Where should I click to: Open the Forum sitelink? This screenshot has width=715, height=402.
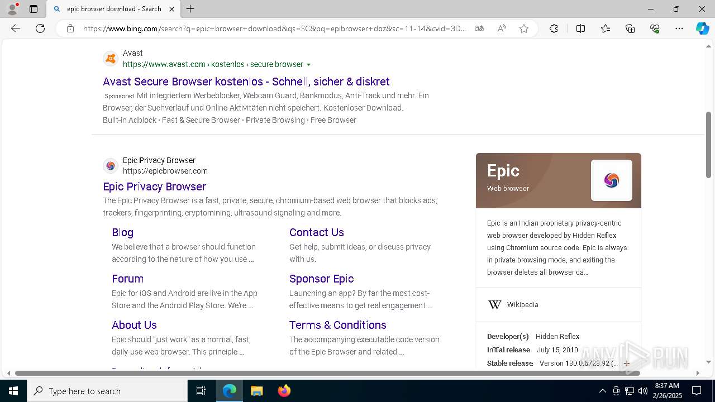127,279
